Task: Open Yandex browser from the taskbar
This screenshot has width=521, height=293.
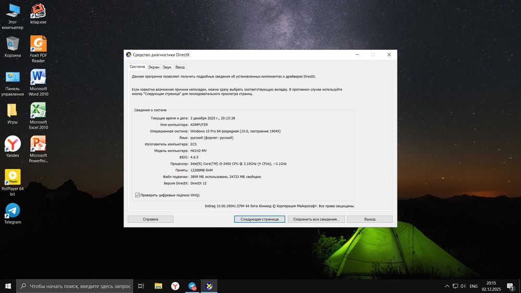Action: tap(175, 286)
